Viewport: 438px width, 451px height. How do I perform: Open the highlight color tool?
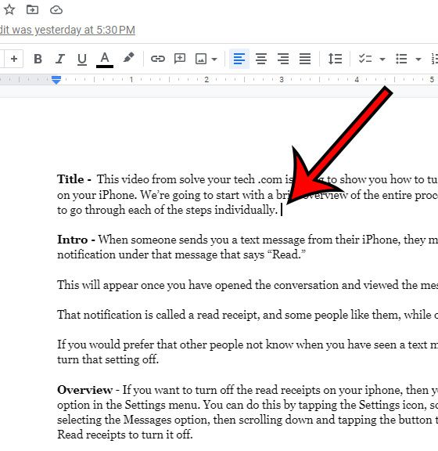pos(128,58)
